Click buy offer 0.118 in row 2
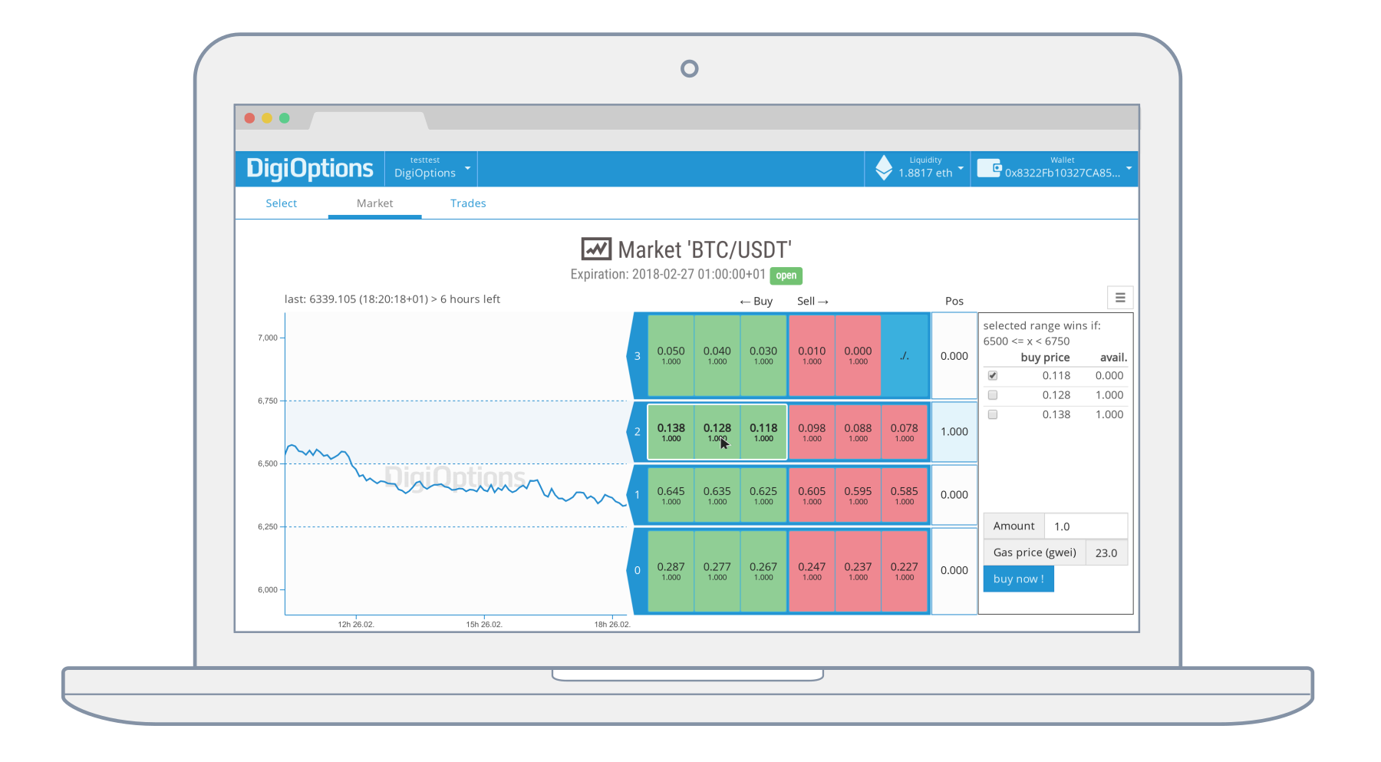Image resolution: width=1381 pixels, height=762 pixels. pos(763,432)
